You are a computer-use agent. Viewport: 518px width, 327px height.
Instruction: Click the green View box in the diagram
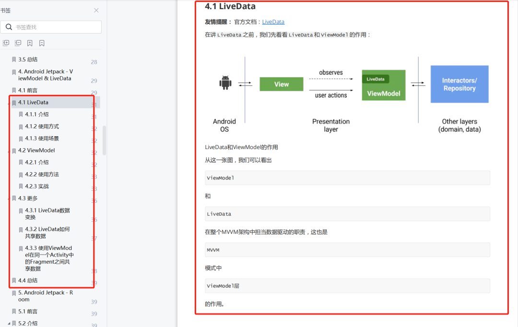[x=282, y=84]
